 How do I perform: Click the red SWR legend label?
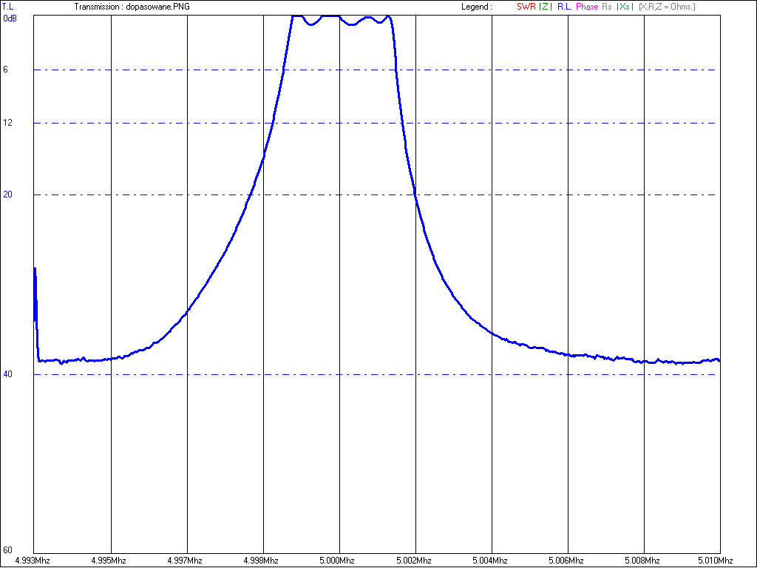(526, 7)
